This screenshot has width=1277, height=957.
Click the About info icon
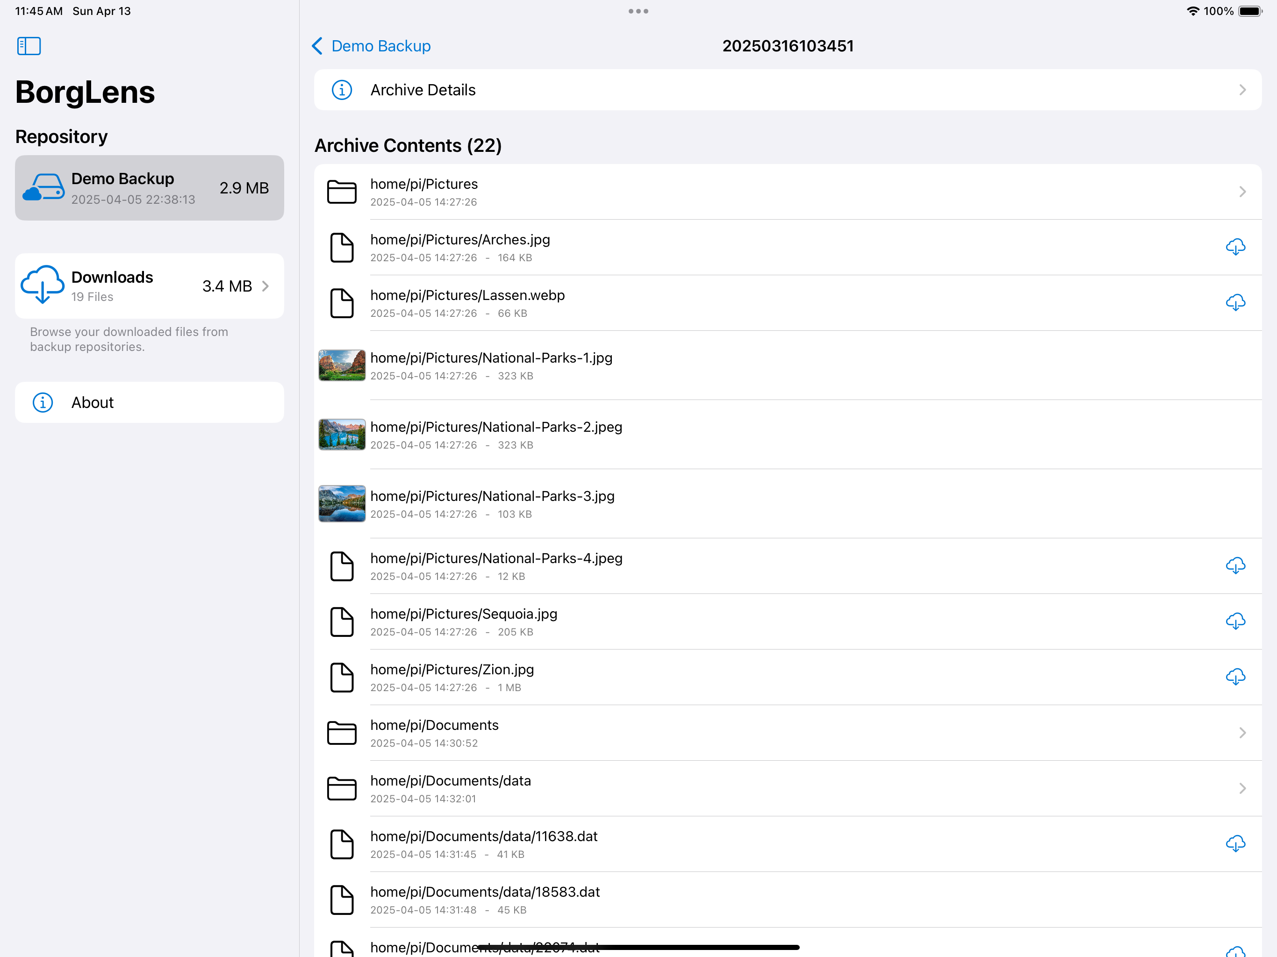tap(43, 402)
